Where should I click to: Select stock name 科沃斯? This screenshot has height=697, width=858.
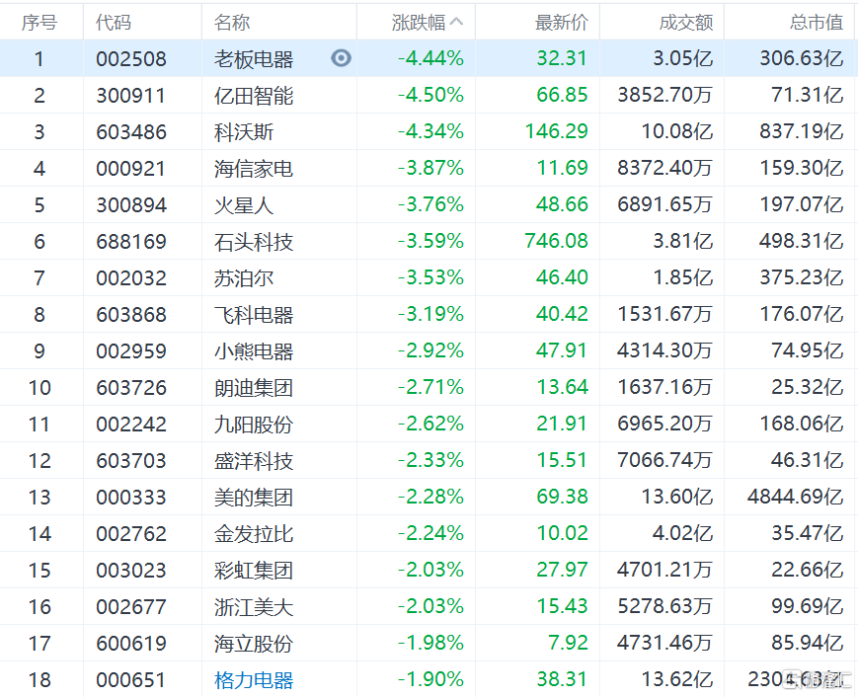[244, 132]
